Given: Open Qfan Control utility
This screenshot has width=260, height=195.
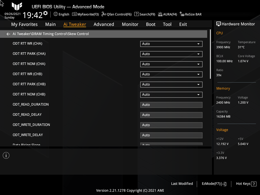Looking at the screenshot, I should coord(117,14).
